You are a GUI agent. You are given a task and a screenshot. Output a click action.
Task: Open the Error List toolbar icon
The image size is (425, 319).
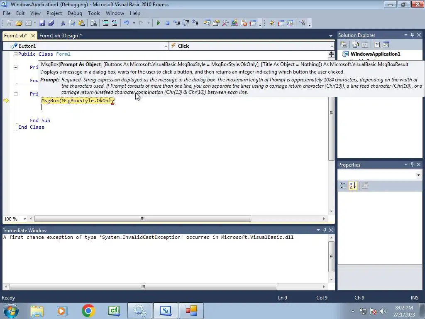[x=243, y=23]
